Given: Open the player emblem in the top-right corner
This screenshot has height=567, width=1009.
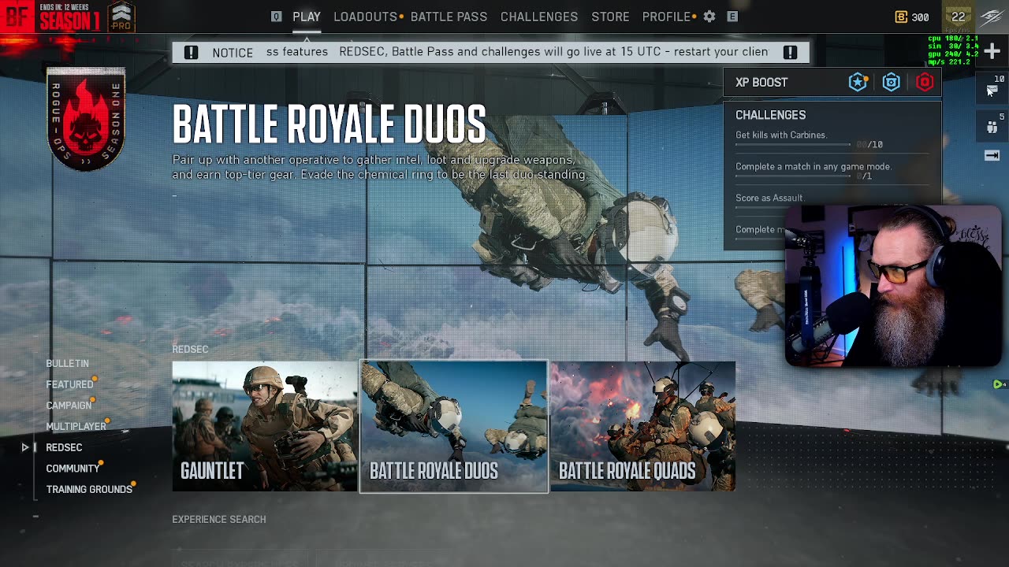Looking at the screenshot, I should pos(992,17).
